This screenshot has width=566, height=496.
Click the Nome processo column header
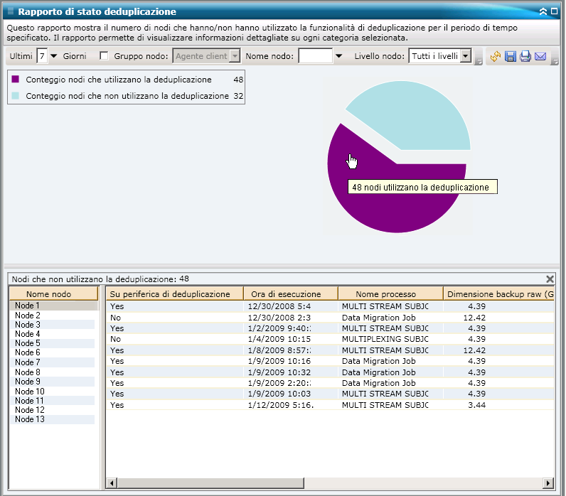[x=385, y=294]
